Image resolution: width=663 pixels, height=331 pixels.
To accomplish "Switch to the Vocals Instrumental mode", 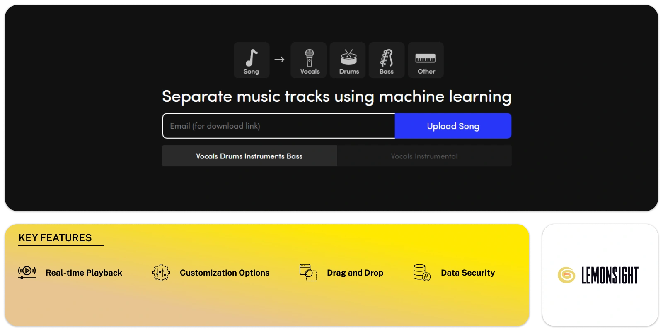I will [x=424, y=156].
